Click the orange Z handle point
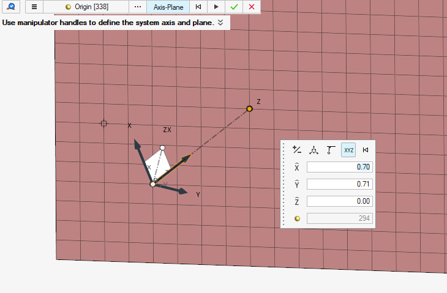 tap(249, 109)
